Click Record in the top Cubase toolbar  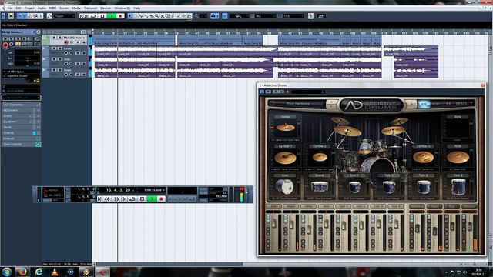click(x=120, y=16)
